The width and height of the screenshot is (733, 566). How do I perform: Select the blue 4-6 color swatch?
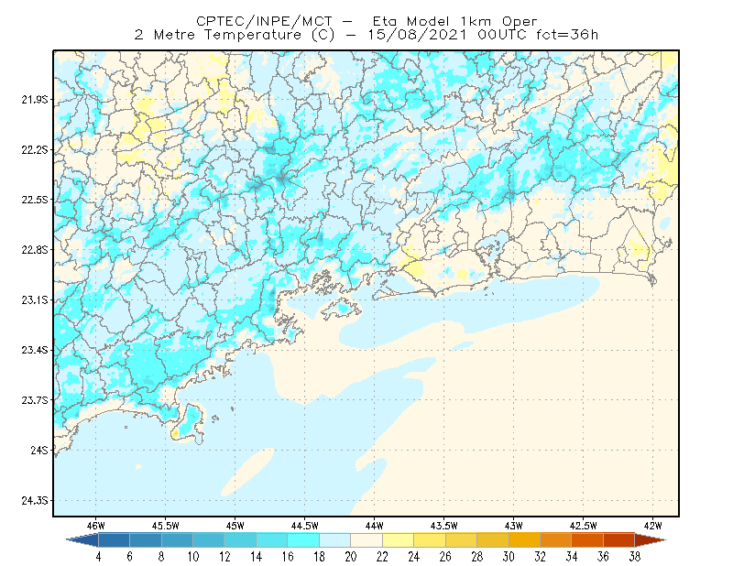pos(114,540)
